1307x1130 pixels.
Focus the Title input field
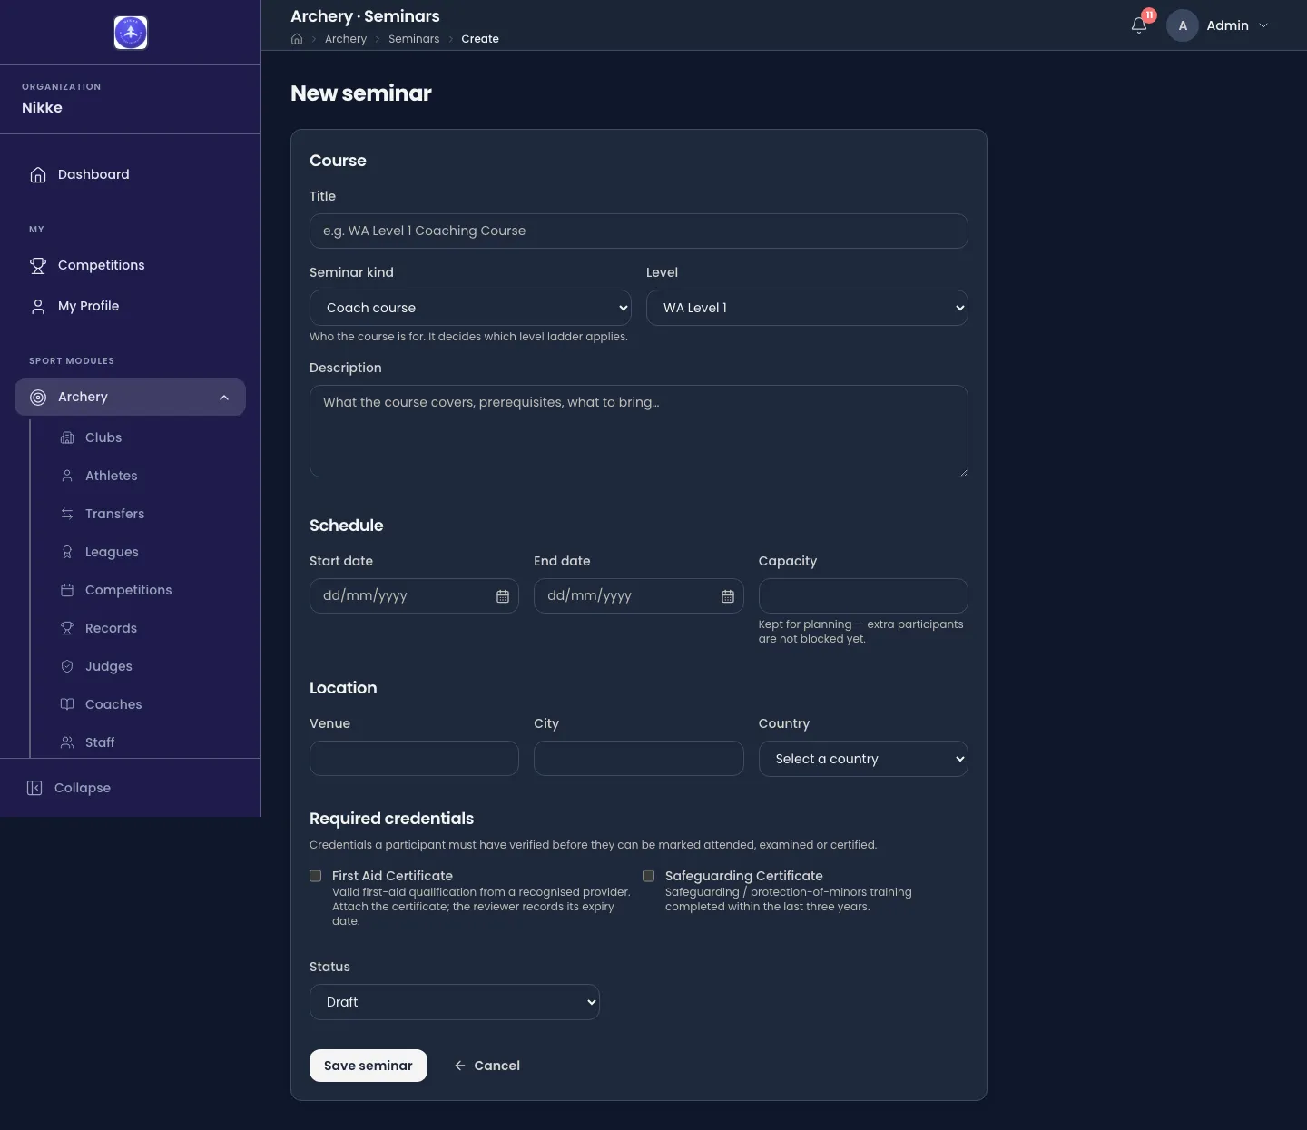639,231
